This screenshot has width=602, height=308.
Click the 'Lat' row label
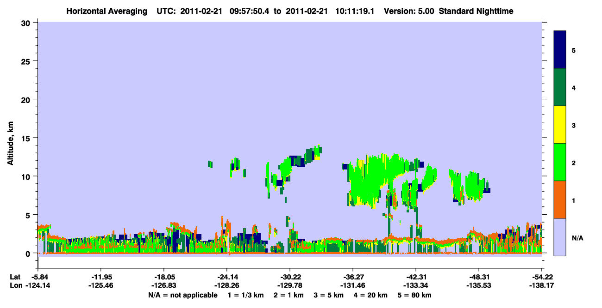click(15, 277)
